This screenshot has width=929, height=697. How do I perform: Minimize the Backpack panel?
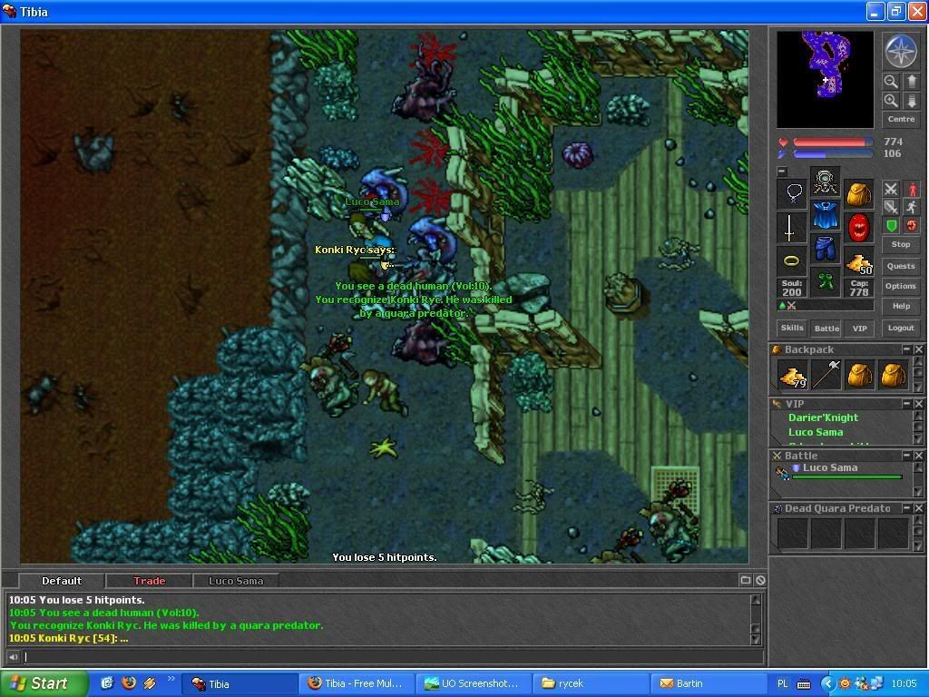[906, 349]
